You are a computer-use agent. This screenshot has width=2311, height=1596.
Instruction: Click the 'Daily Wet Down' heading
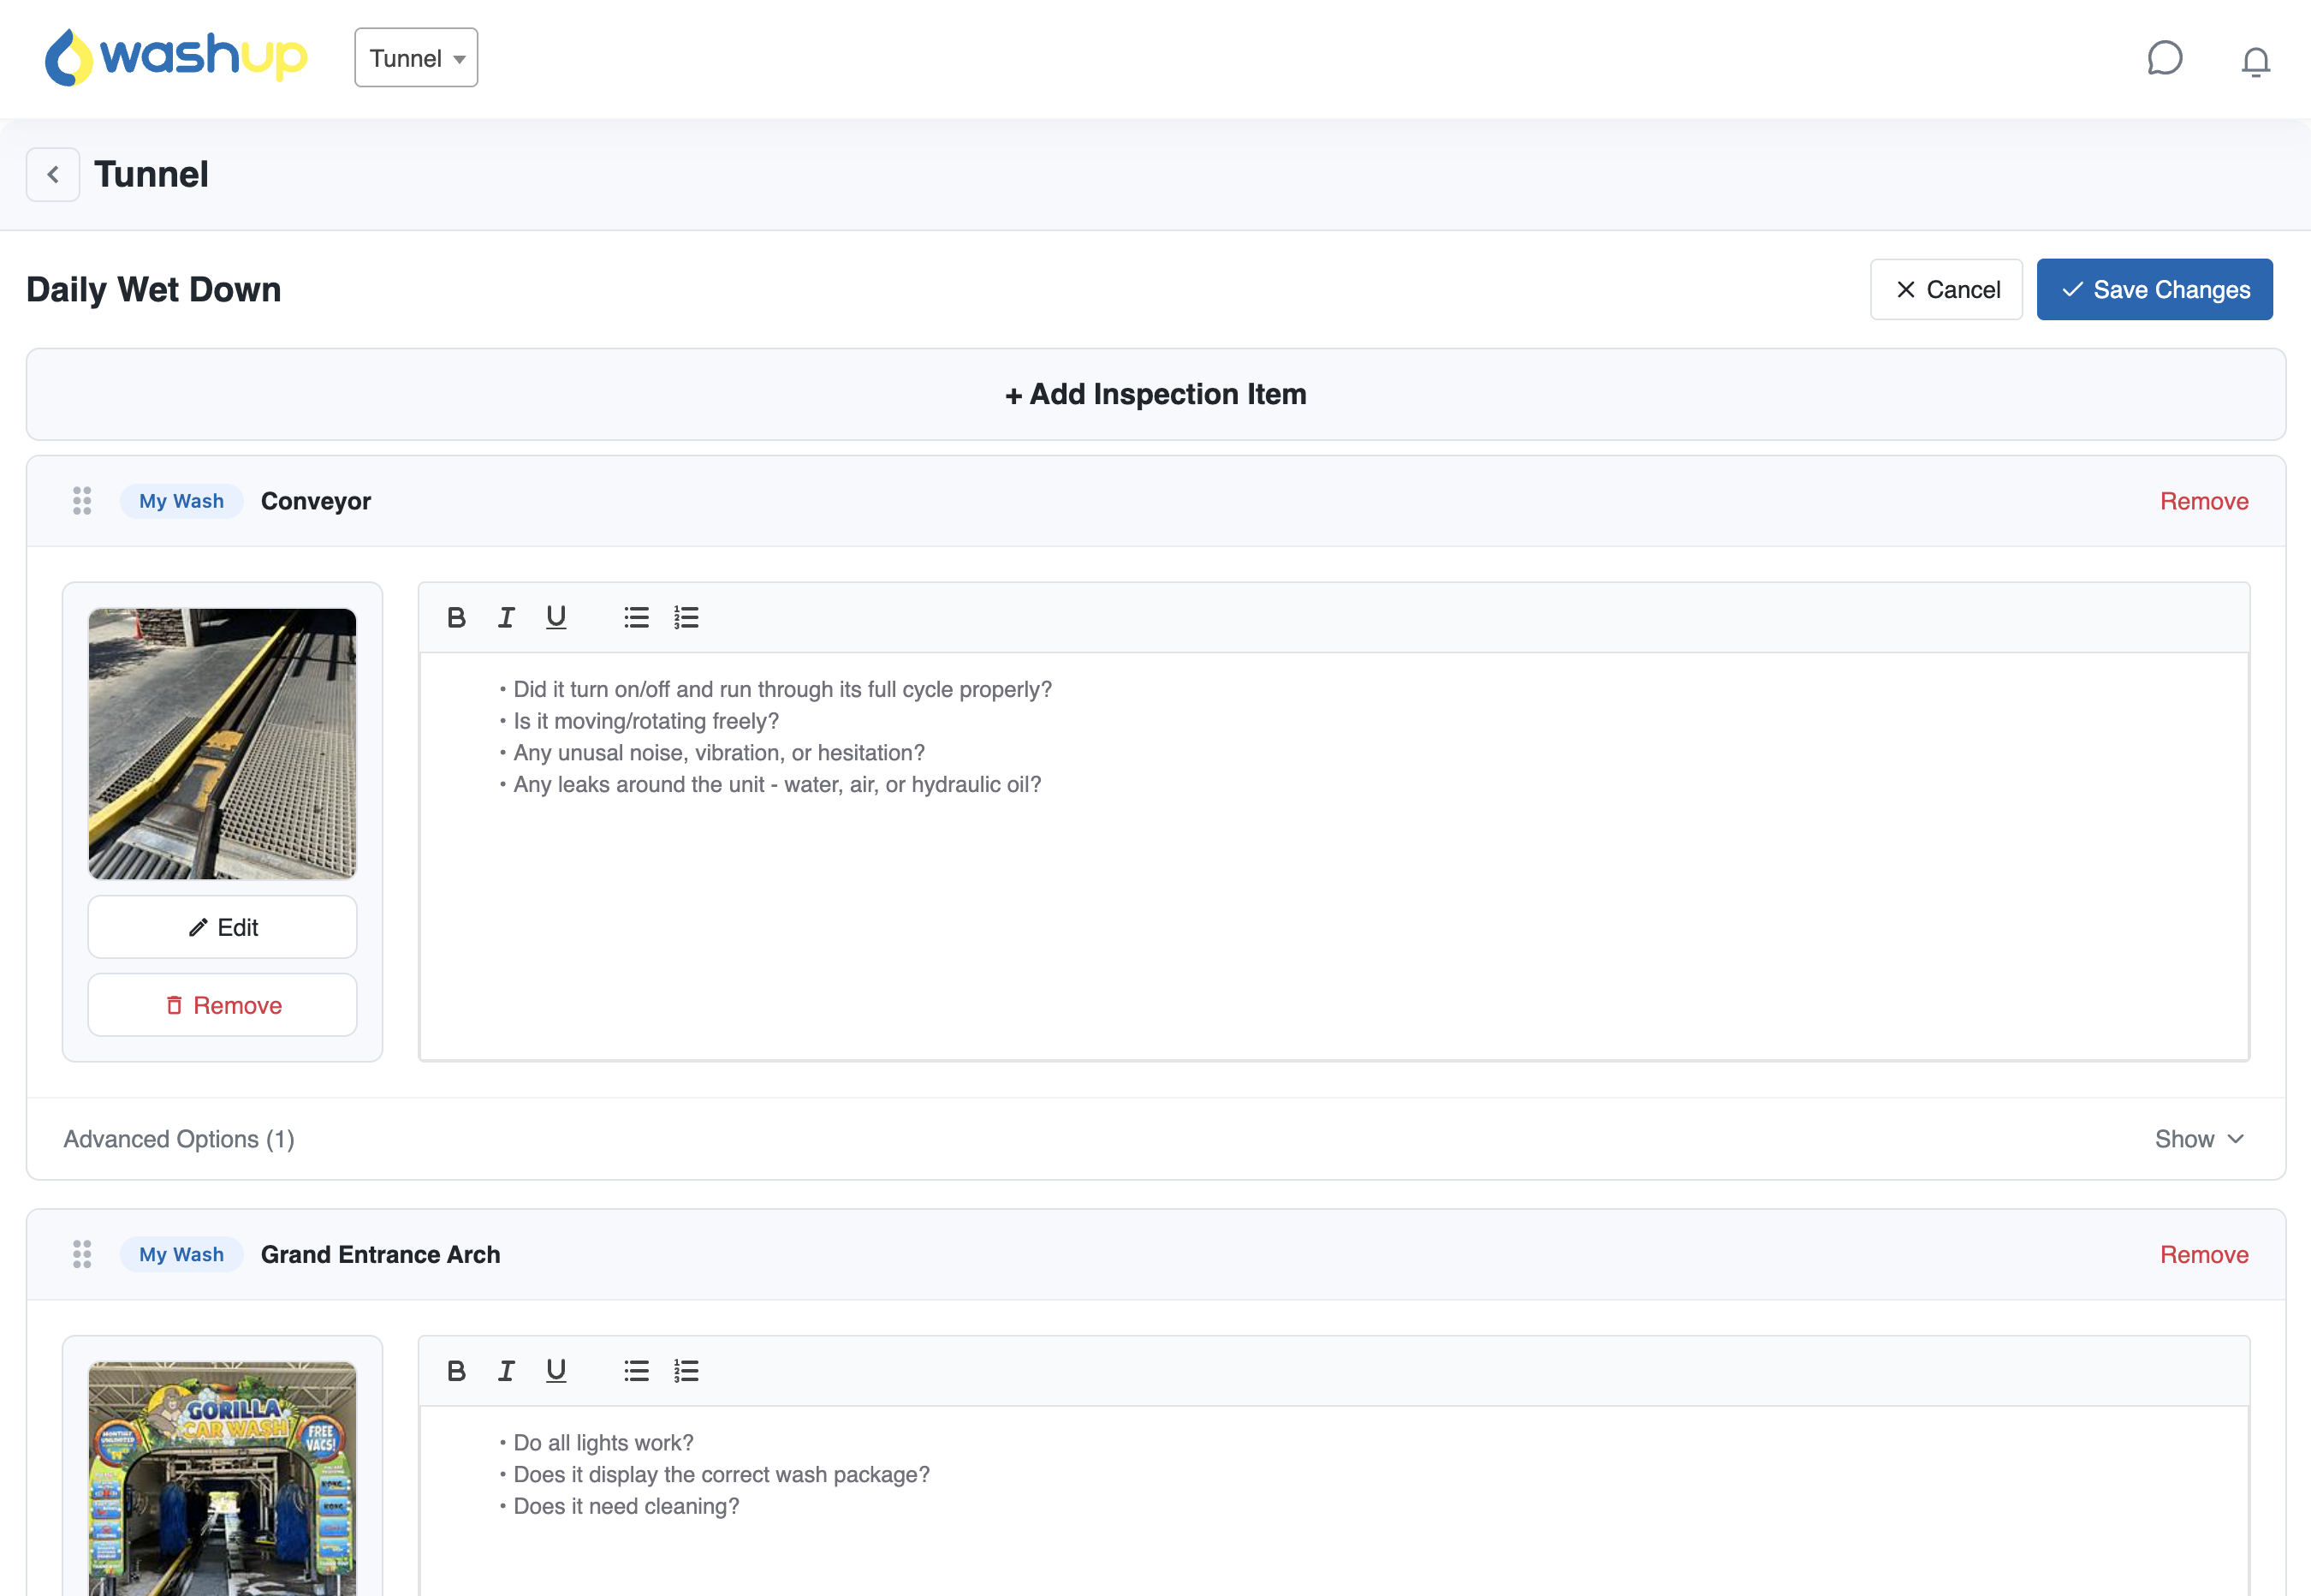click(x=154, y=290)
